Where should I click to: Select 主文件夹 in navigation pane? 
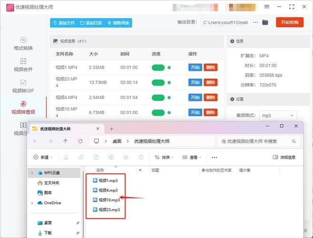(49, 183)
